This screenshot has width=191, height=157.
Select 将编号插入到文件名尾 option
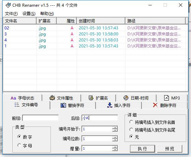pyautogui.click(x=131, y=130)
